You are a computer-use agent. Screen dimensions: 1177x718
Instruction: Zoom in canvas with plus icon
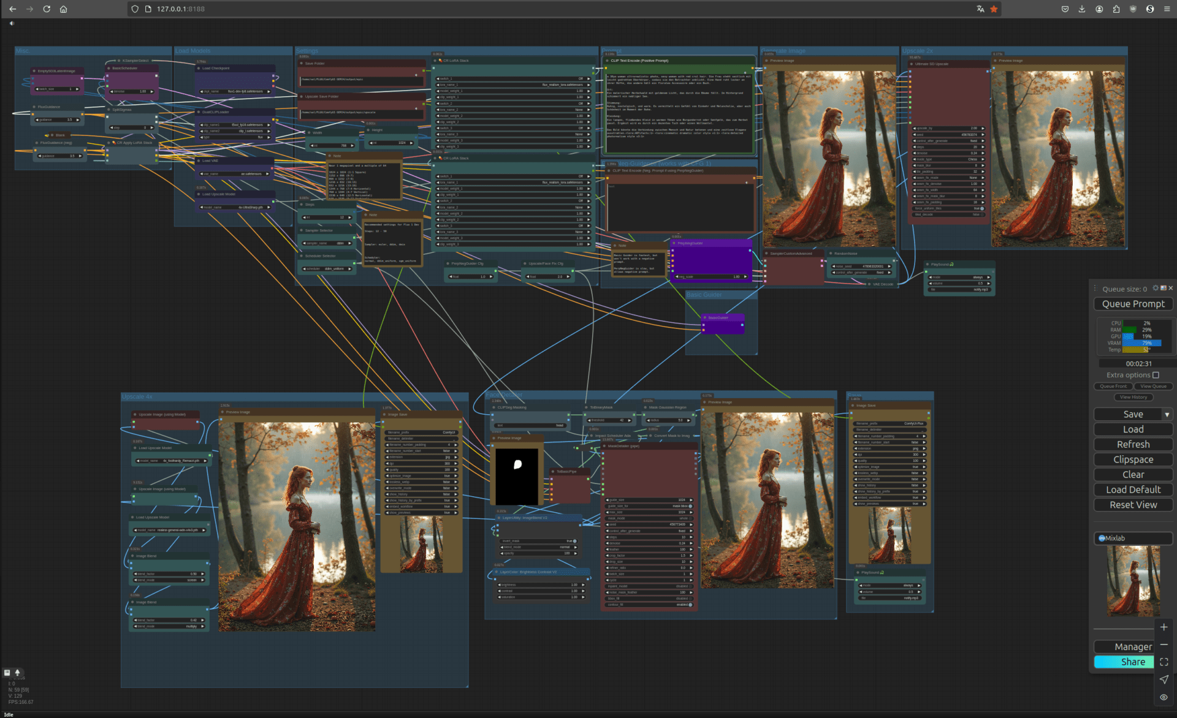pyautogui.click(x=1164, y=627)
